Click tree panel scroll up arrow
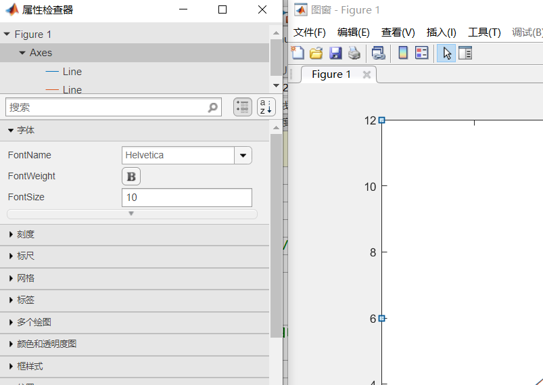The image size is (543, 385). [x=276, y=33]
